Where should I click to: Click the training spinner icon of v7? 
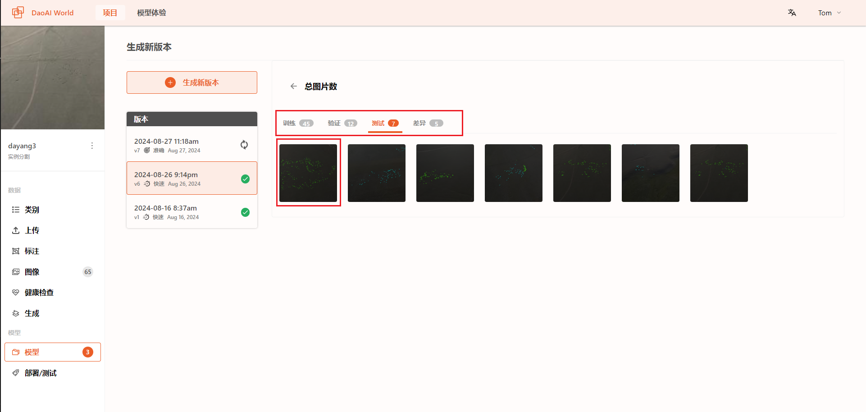click(x=244, y=145)
